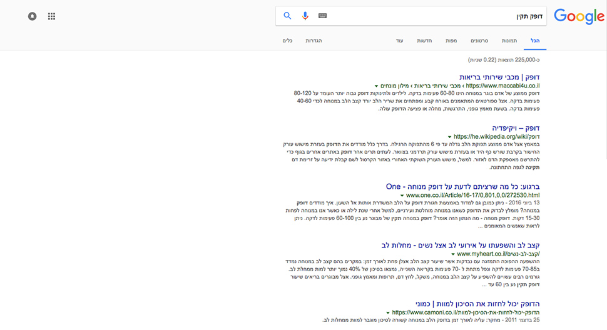Switch to the חדשות tab

pos(424,41)
